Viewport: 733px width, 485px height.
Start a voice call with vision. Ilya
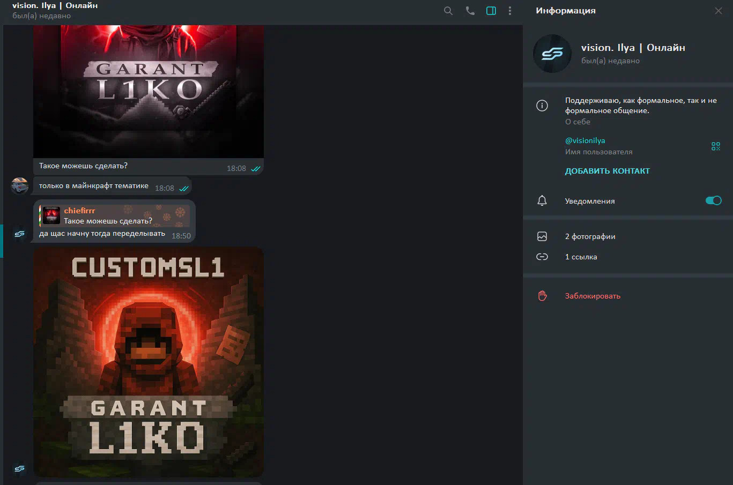pos(470,11)
